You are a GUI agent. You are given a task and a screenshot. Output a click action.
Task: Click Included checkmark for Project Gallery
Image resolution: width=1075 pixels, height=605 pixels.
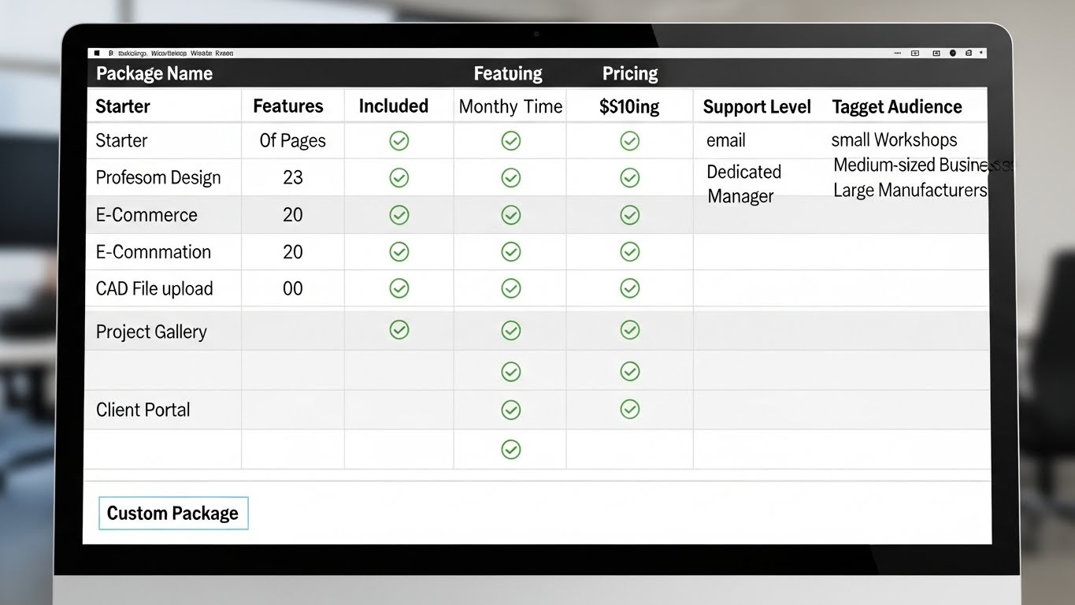[399, 330]
